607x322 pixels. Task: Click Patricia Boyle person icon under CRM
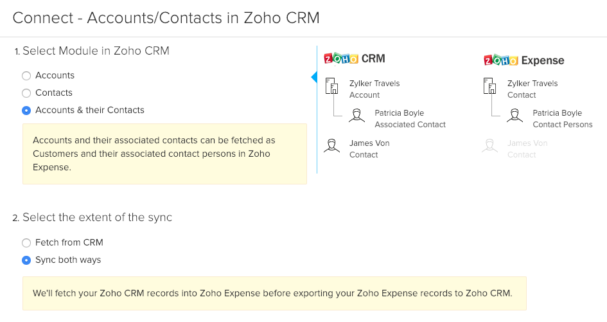coord(357,116)
